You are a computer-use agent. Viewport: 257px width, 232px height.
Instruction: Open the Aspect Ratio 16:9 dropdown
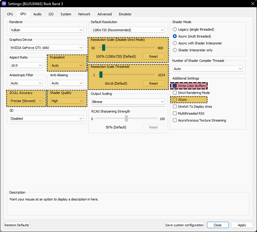[26, 65]
